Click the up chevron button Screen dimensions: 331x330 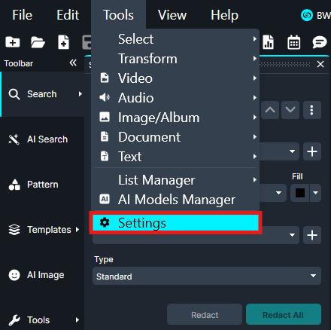pos(270,110)
